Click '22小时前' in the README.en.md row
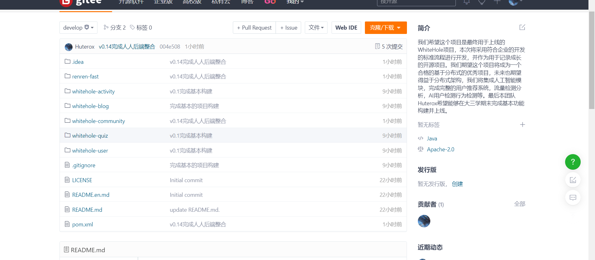Image resolution: width=595 pixels, height=260 pixels. pyautogui.click(x=390, y=195)
